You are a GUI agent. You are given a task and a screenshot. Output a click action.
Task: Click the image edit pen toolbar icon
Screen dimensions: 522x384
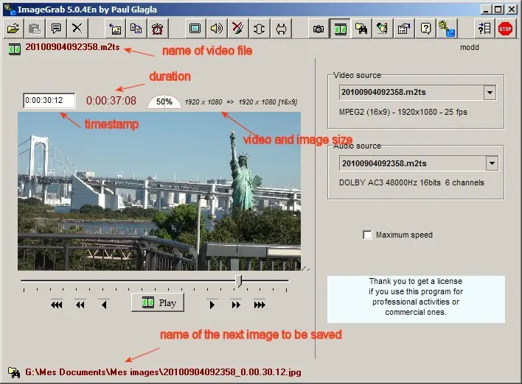[x=382, y=29]
